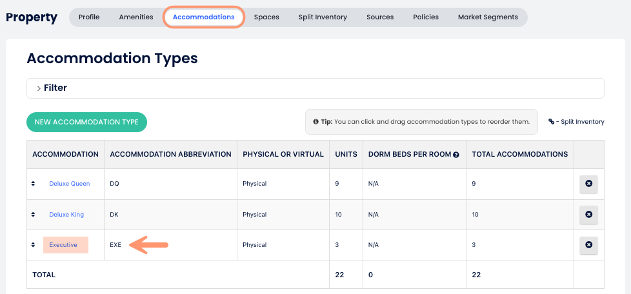The width and height of the screenshot is (631, 294).
Task: Click the reorder arrows next to Executive
Action: pyautogui.click(x=33, y=245)
